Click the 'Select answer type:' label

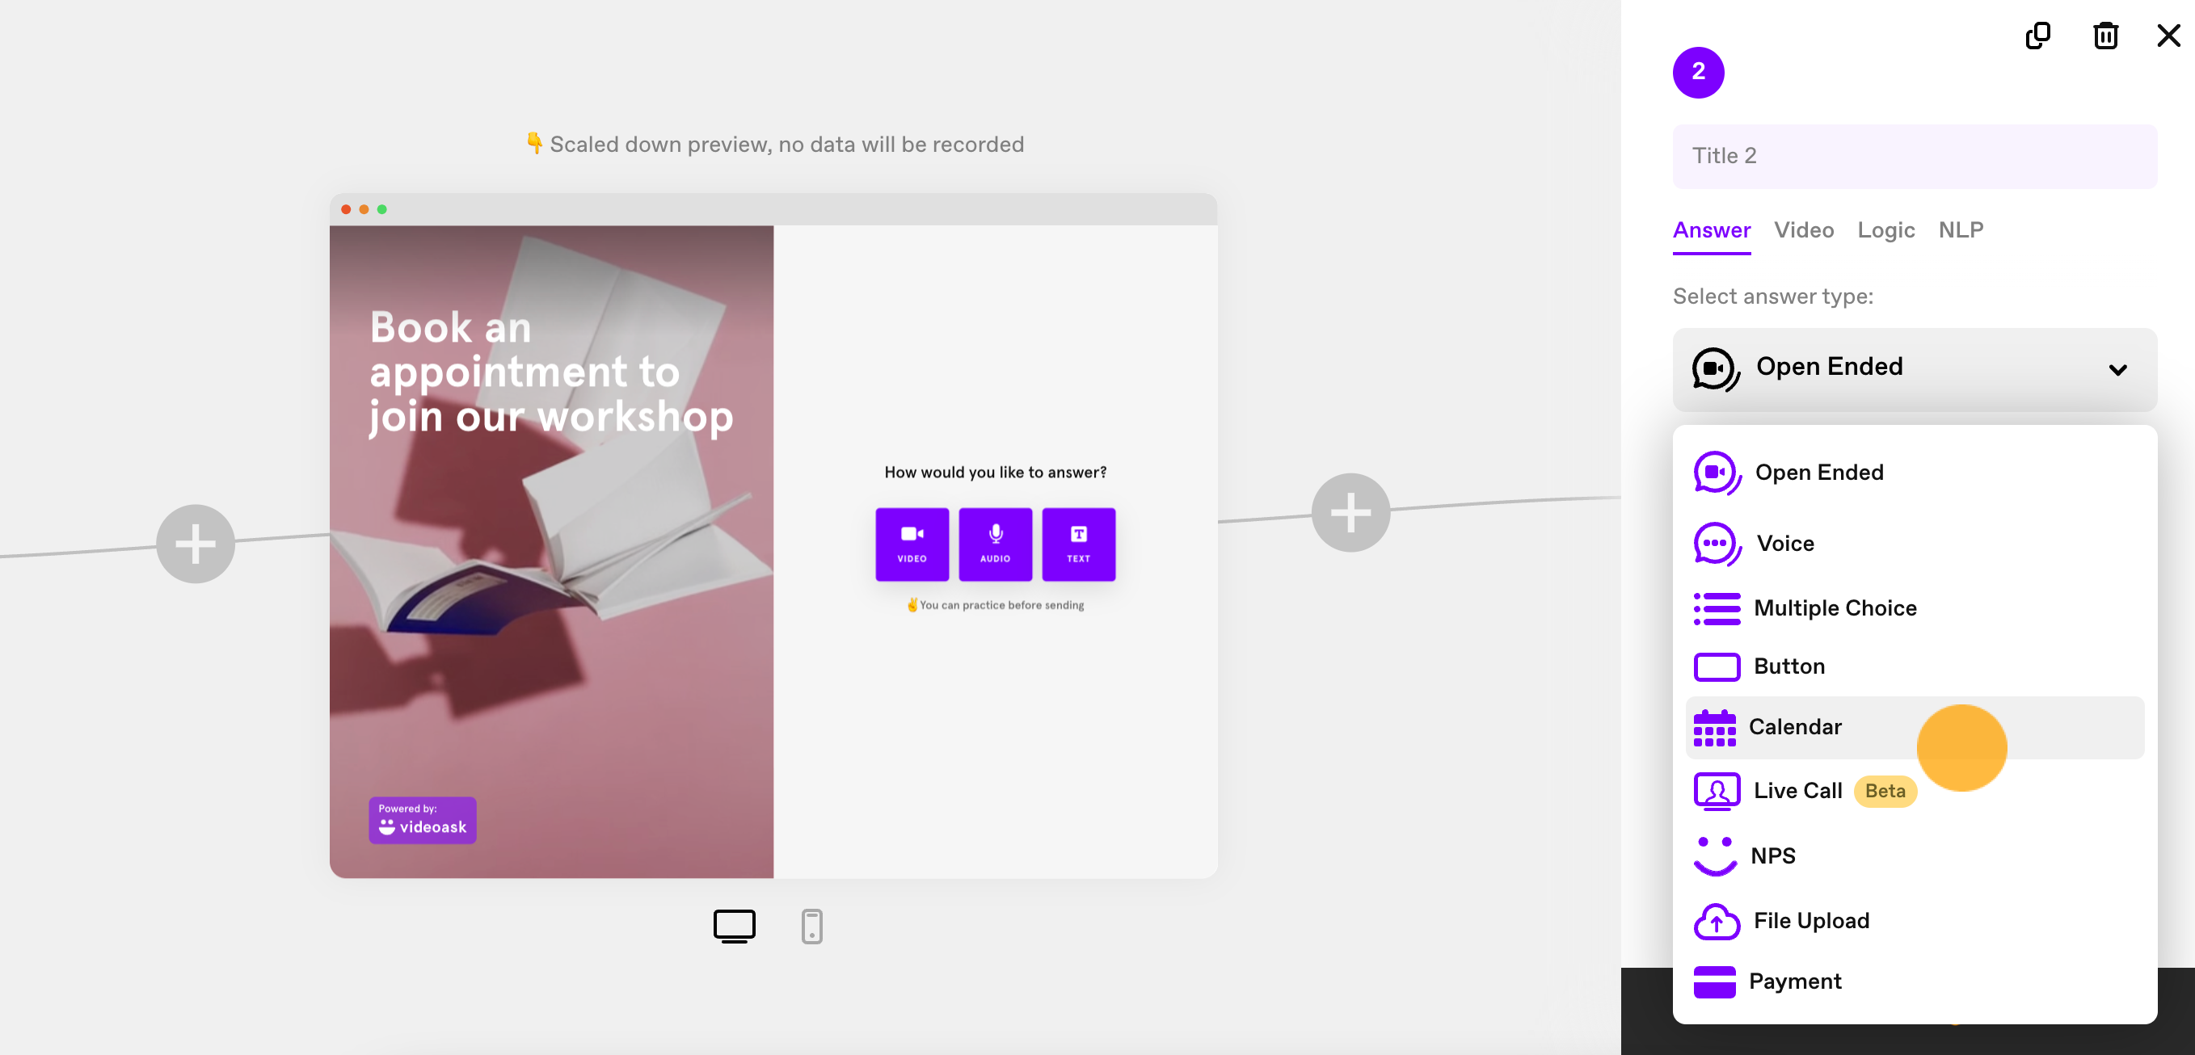pos(1772,296)
